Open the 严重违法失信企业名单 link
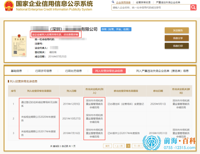The width and height of the screenshot is (200, 154). [x=168, y=2]
